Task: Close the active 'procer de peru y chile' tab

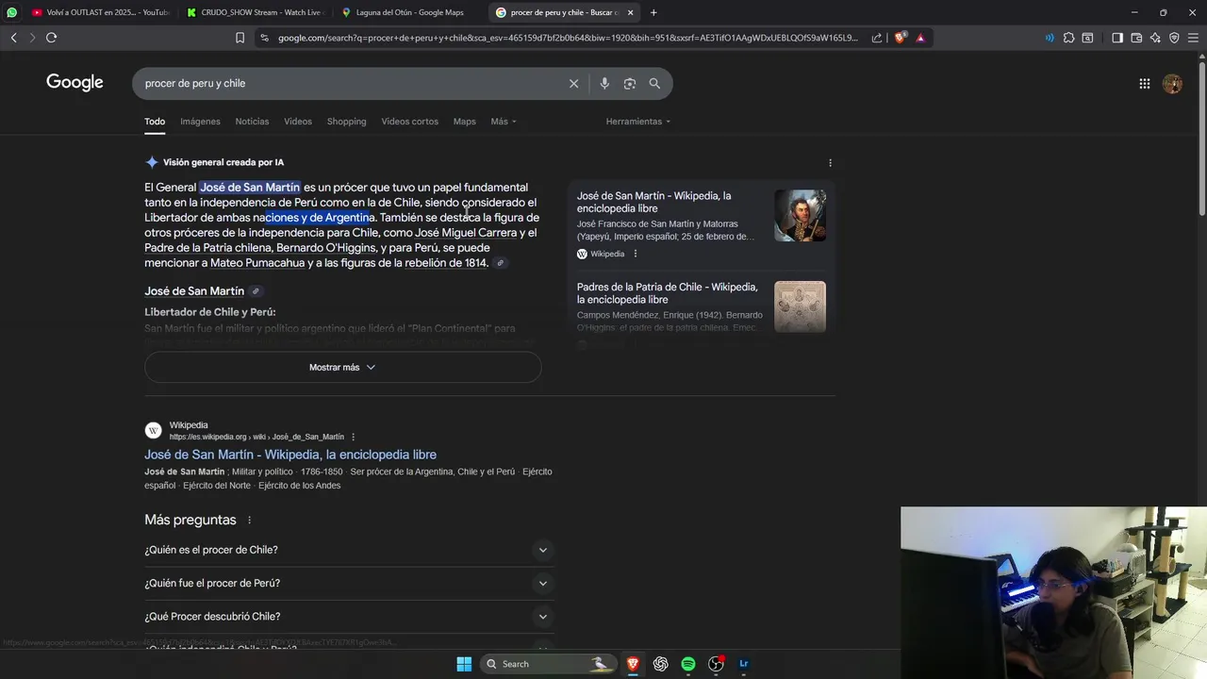Action: pos(630,12)
